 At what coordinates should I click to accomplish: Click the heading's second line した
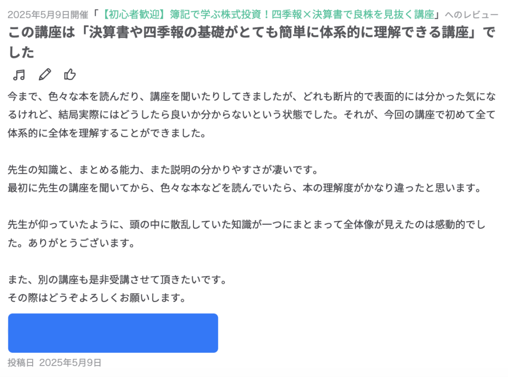(x=21, y=52)
